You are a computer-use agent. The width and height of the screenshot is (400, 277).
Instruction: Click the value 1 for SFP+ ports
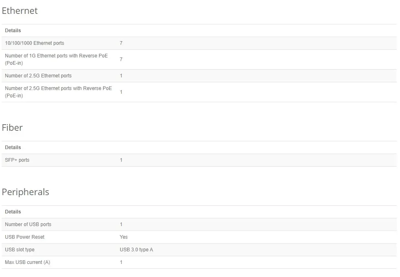[121, 160]
